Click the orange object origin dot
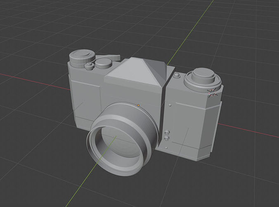 (138, 106)
